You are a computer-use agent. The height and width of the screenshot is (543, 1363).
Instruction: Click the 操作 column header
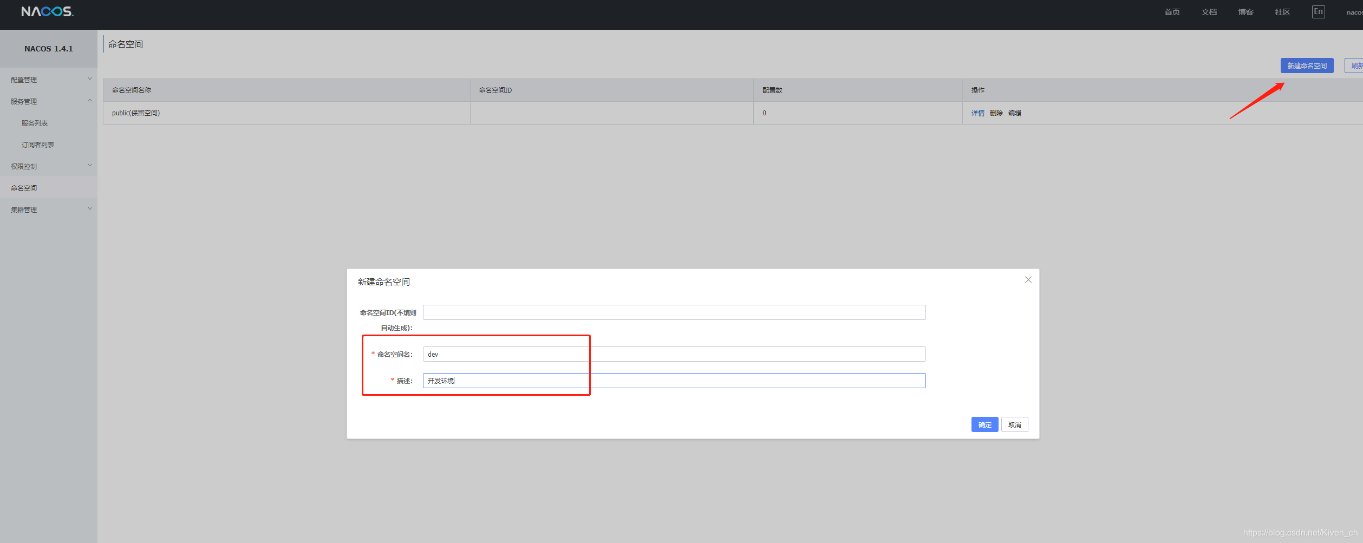(1162, 90)
